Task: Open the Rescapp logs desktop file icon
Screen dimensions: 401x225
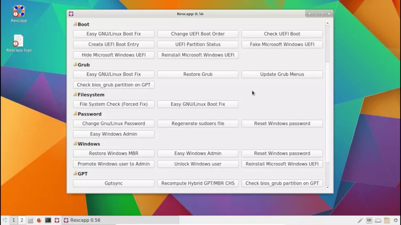Action: (19, 41)
